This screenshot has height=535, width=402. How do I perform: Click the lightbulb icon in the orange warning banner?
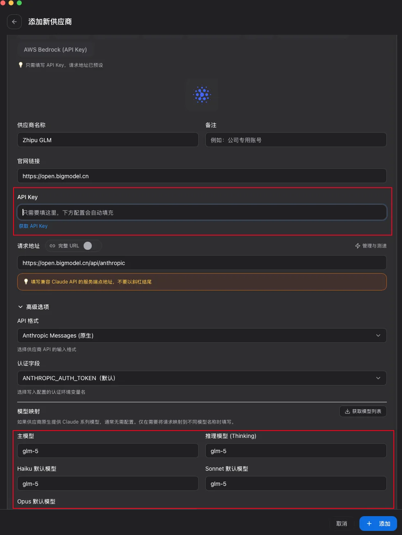(26, 282)
